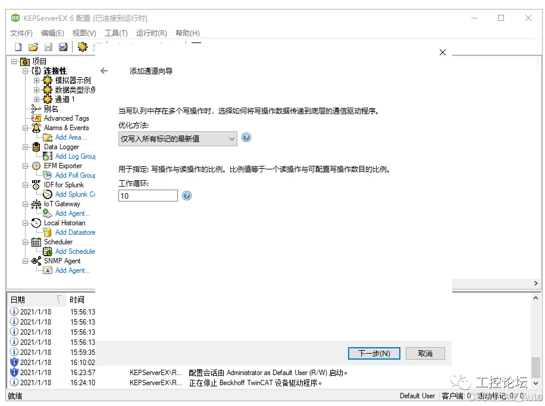Click the Local Historian clock icon
The image size is (545, 406).
click(36, 223)
